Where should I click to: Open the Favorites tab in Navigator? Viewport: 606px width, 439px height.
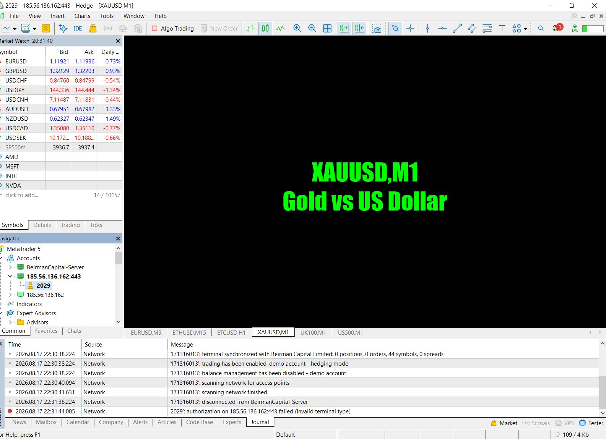(46, 331)
